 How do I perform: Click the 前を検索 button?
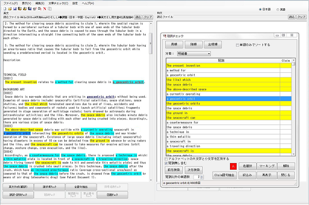point(173,170)
